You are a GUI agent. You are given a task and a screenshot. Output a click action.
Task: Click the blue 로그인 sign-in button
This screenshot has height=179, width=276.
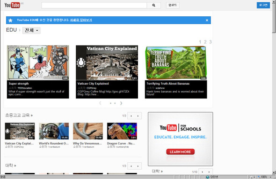[x=263, y=5]
